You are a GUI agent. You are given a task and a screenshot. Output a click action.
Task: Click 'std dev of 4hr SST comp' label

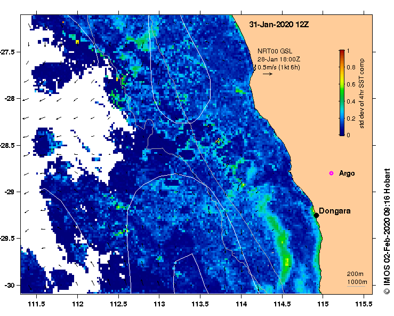pyautogui.click(x=361, y=93)
